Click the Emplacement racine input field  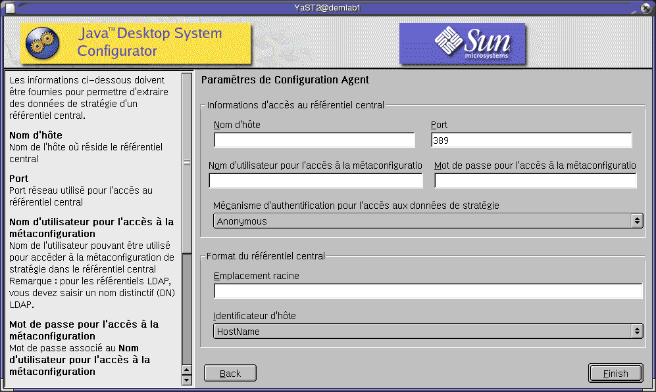(428, 291)
